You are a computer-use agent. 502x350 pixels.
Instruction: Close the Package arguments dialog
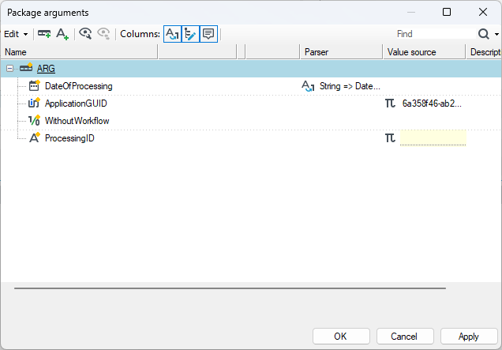(483, 12)
